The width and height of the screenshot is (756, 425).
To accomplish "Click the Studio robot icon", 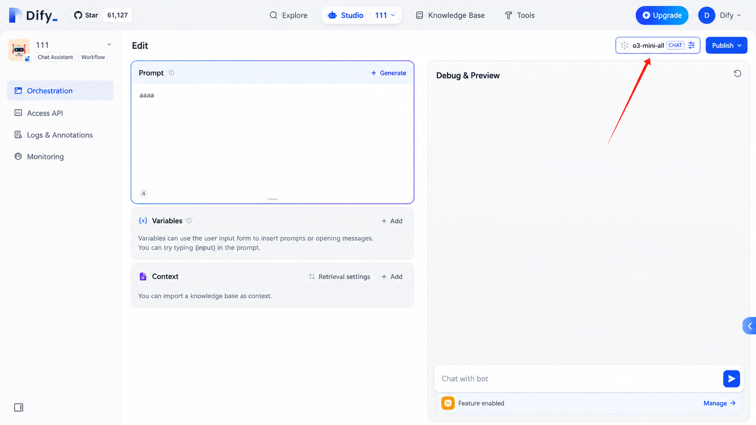I will [332, 15].
